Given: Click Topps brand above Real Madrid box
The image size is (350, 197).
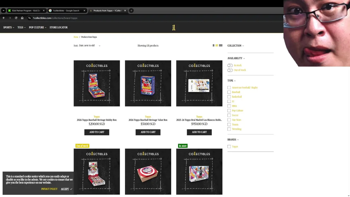Looking at the screenshot, I should (x=199, y=117).
